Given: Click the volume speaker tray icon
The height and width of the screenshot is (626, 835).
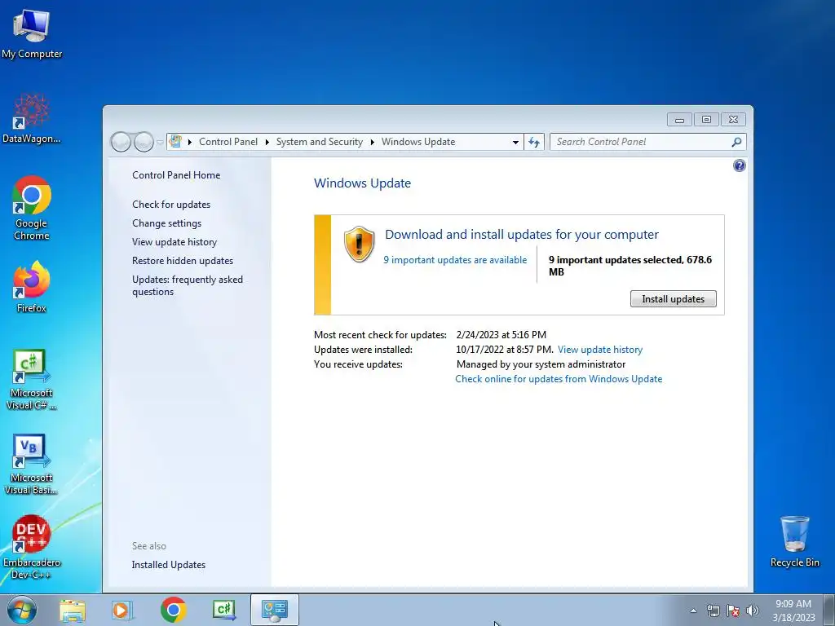Looking at the screenshot, I should click(753, 611).
